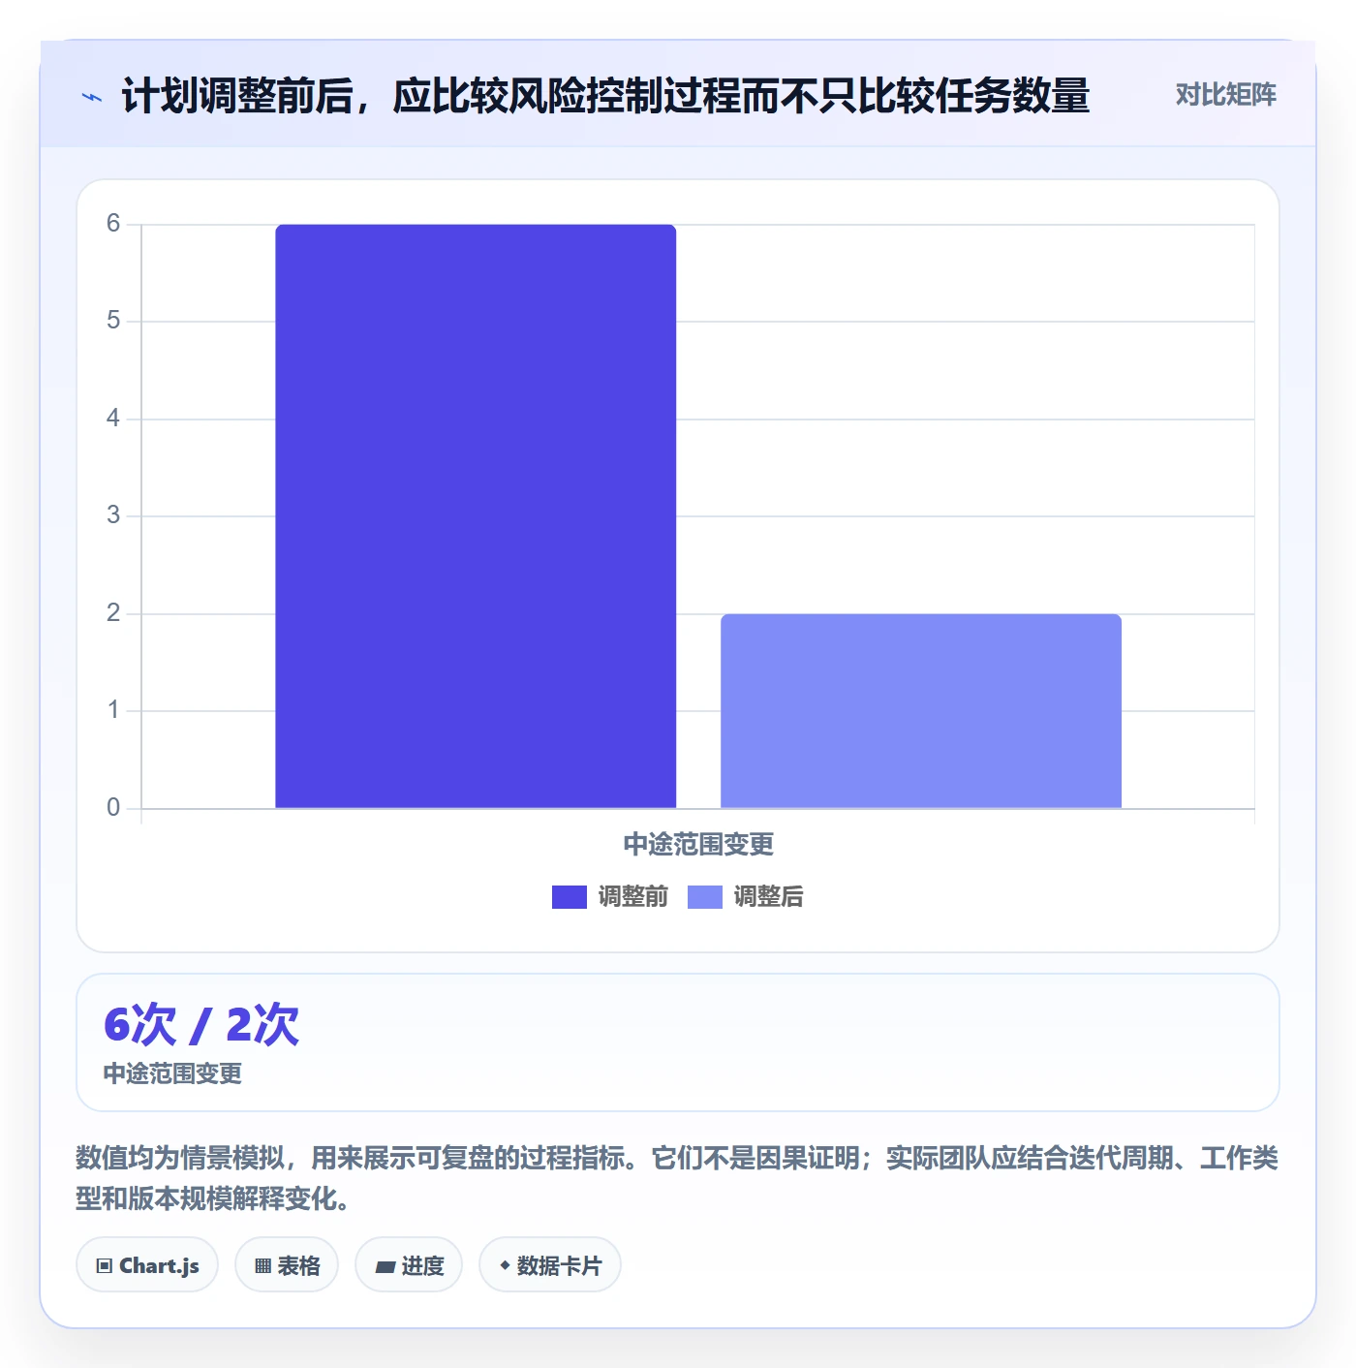This screenshot has height=1368, width=1356.
Task: Click the y-axis tick label 4
Action: [x=113, y=419]
